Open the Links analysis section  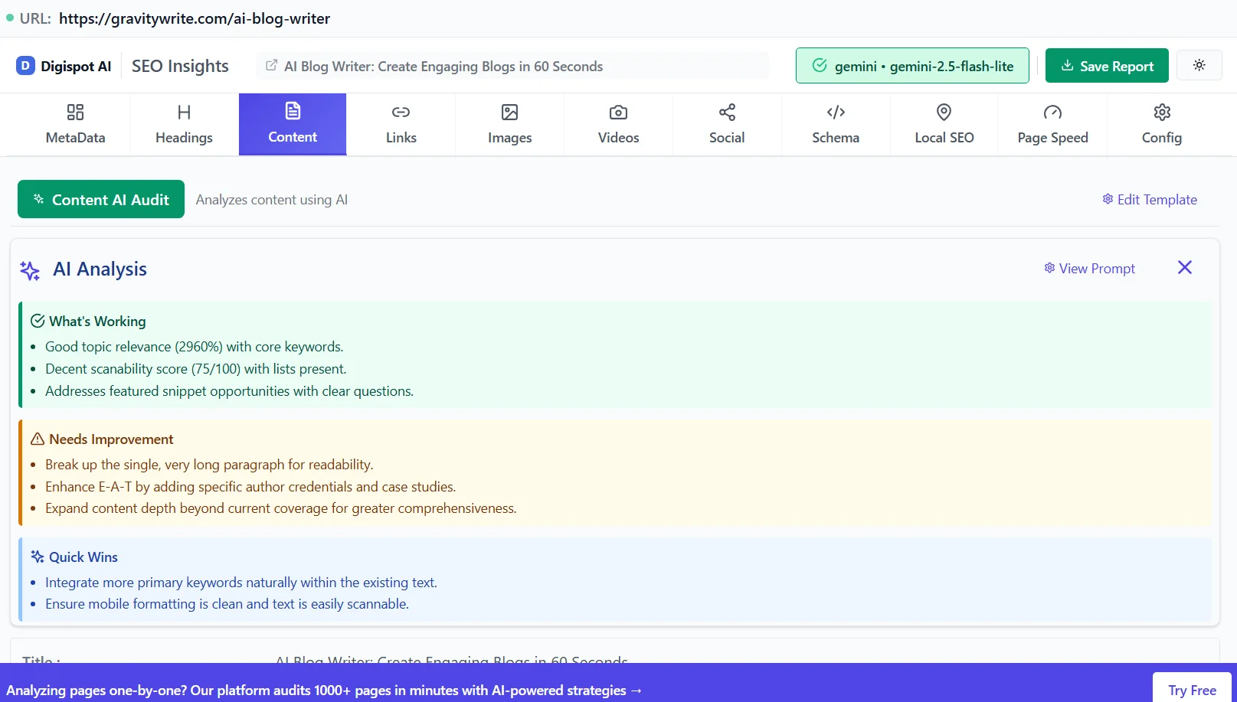pos(401,124)
